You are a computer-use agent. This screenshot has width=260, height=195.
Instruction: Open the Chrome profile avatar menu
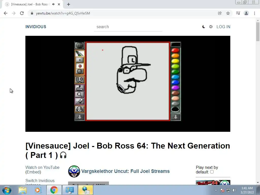pos(246,13)
